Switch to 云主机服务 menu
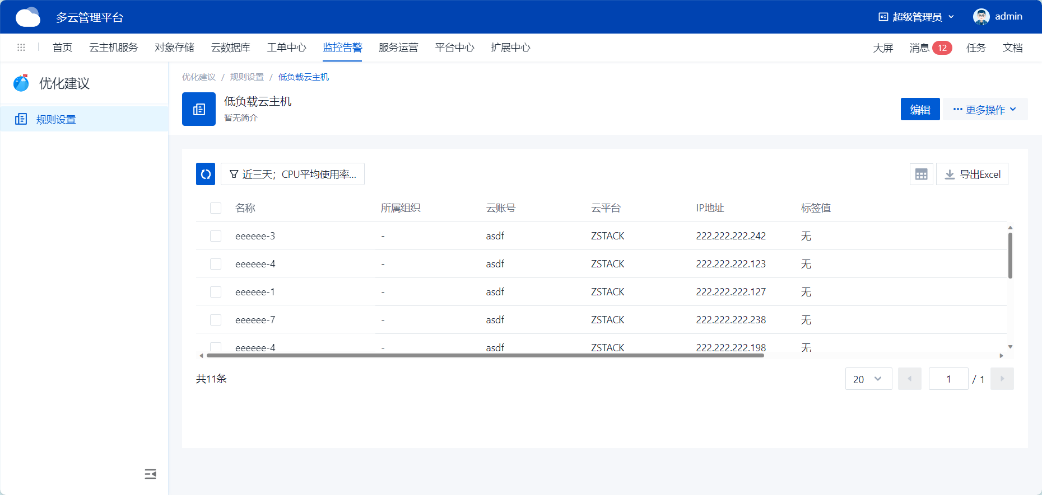This screenshot has width=1042, height=495. click(x=113, y=48)
